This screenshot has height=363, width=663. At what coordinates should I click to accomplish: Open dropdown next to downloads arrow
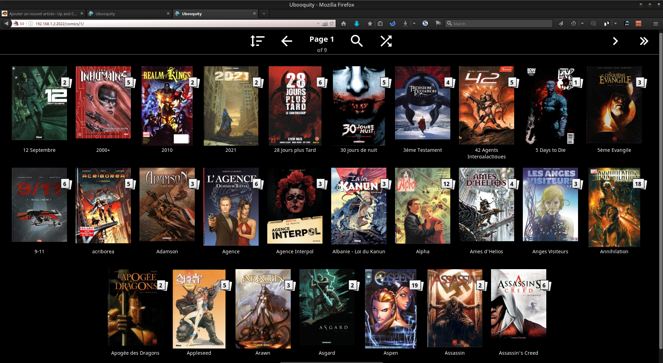click(414, 23)
